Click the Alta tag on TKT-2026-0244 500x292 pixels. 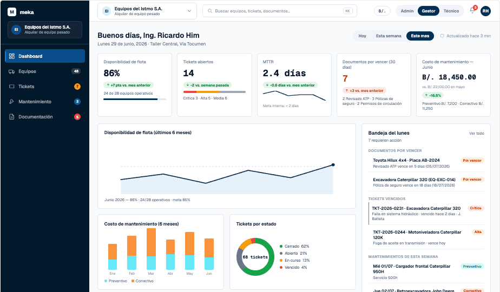click(478, 232)
